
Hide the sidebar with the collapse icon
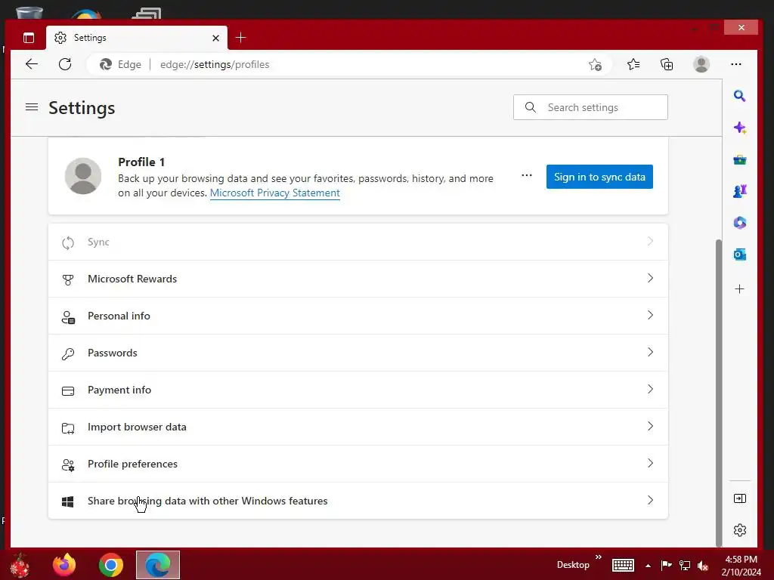coord(739,498)
